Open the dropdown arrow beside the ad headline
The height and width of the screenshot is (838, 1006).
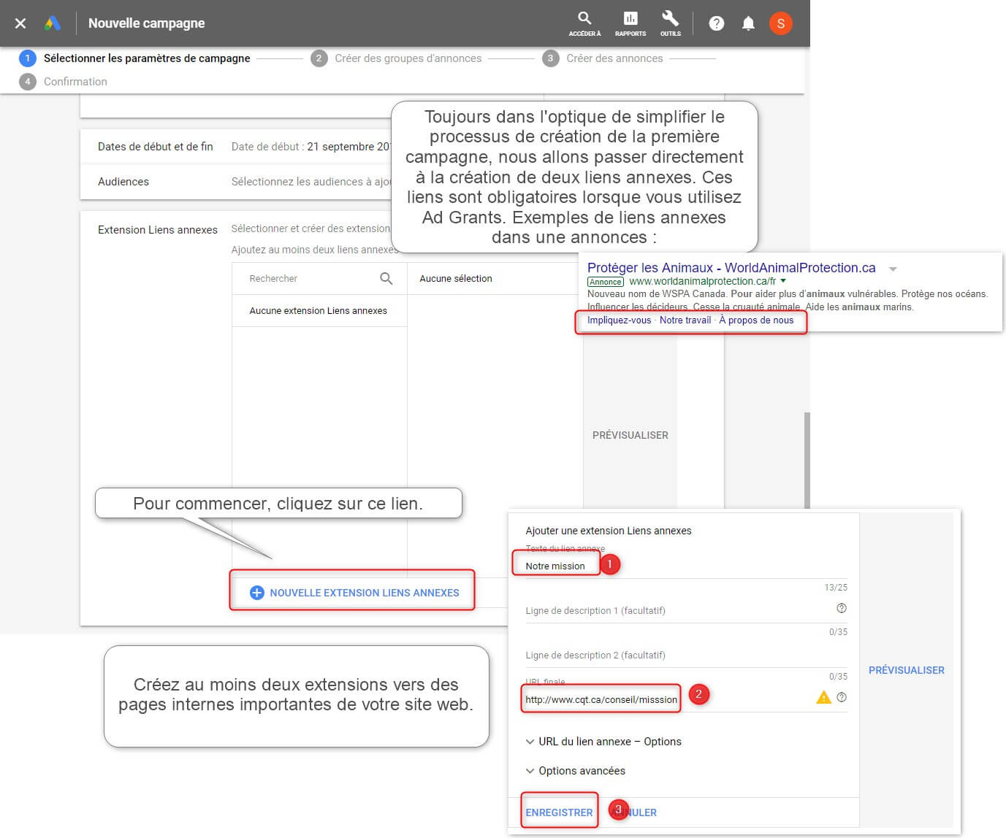pos(893,269)
